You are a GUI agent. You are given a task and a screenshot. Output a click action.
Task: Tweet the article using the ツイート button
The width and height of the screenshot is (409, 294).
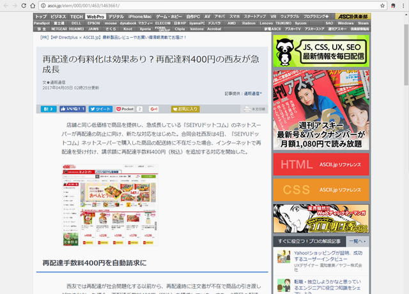100,109
